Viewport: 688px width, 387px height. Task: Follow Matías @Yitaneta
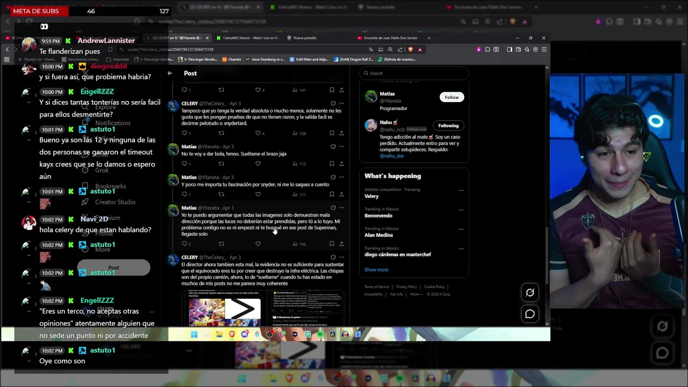pyautogui.click(x=451, y=97)
